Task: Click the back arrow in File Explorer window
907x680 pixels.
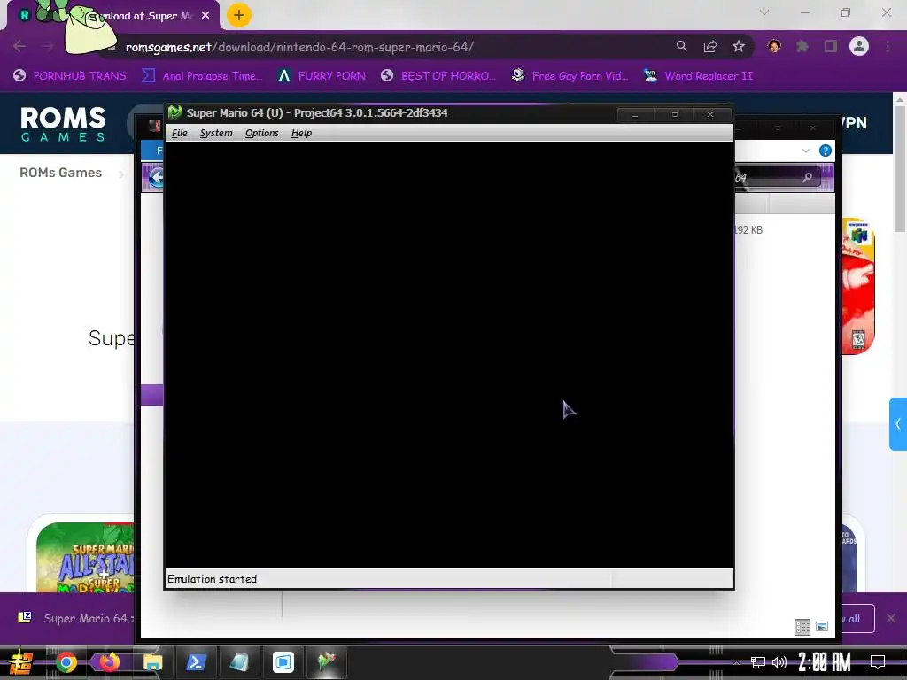Action: click(x=156, y=177)
